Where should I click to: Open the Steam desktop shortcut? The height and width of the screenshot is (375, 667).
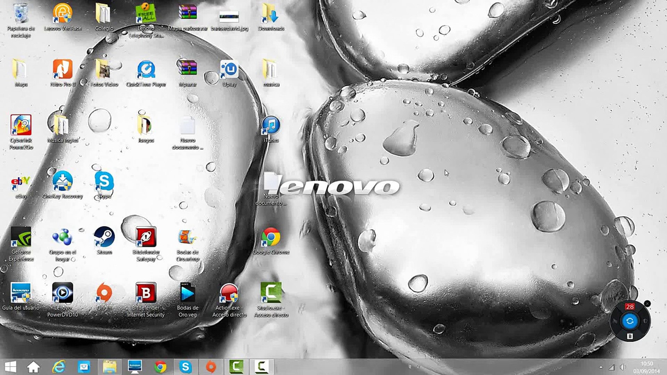click(x=104, y=237)
